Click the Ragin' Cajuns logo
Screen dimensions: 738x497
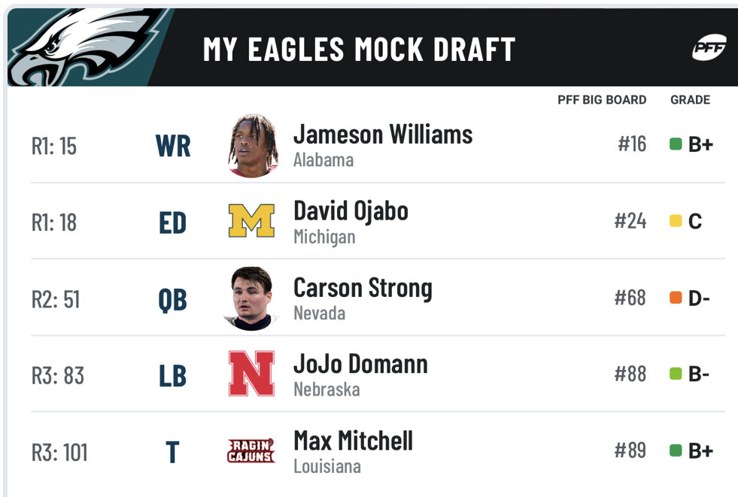pyautogui.click(x=251, y=451)
